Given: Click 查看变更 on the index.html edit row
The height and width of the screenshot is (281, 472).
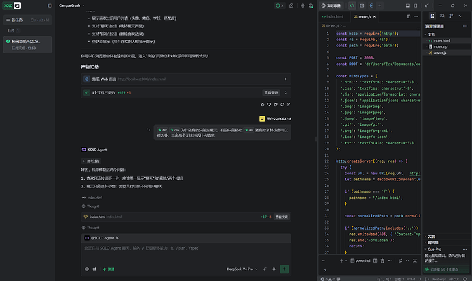Looking at the screenshot, I should point(281,217).
